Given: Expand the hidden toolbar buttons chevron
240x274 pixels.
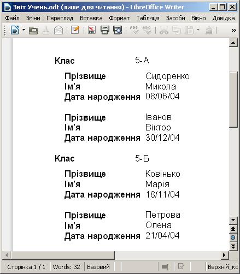Looking at the screenshot, I should tap(233, 30).
